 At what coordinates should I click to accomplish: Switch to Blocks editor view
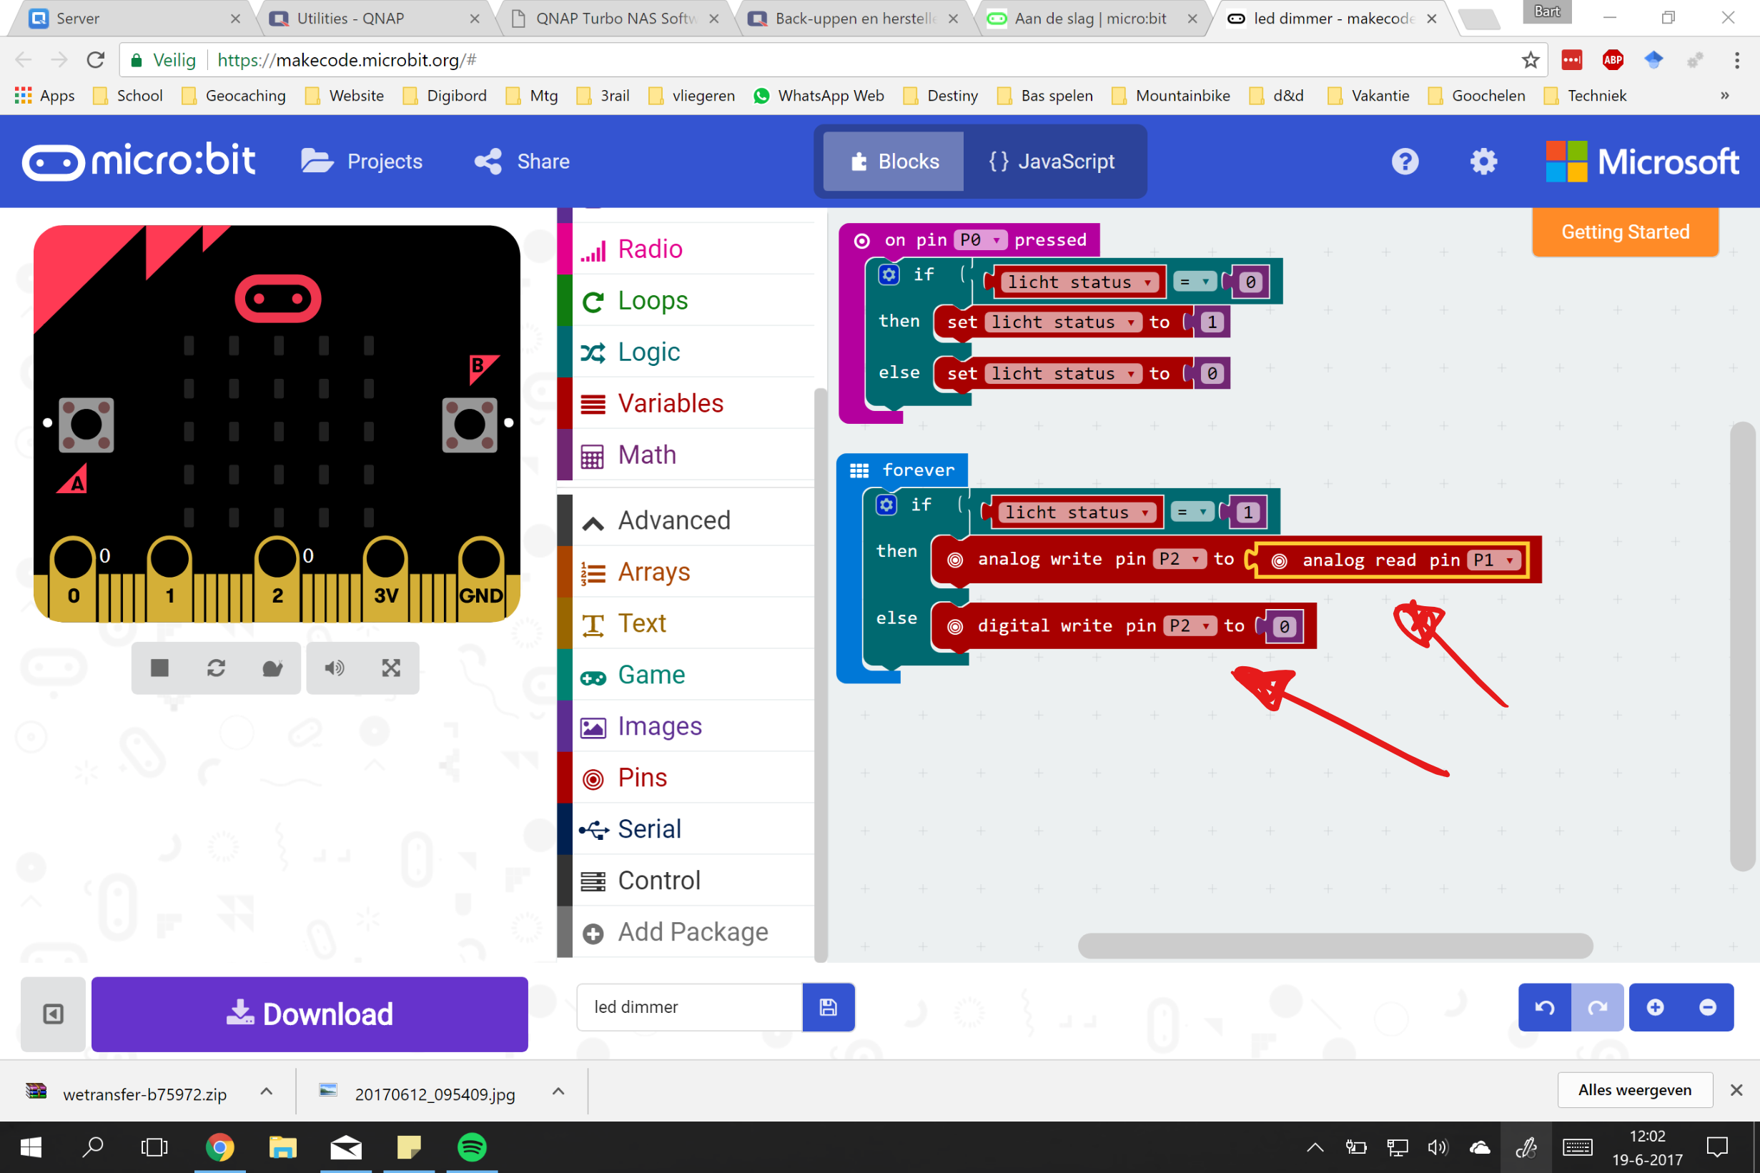tap(893, 161)
